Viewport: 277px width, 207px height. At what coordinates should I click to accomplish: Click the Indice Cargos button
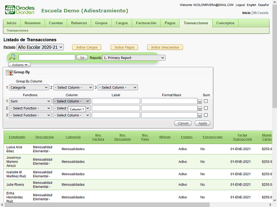point(87,47)
